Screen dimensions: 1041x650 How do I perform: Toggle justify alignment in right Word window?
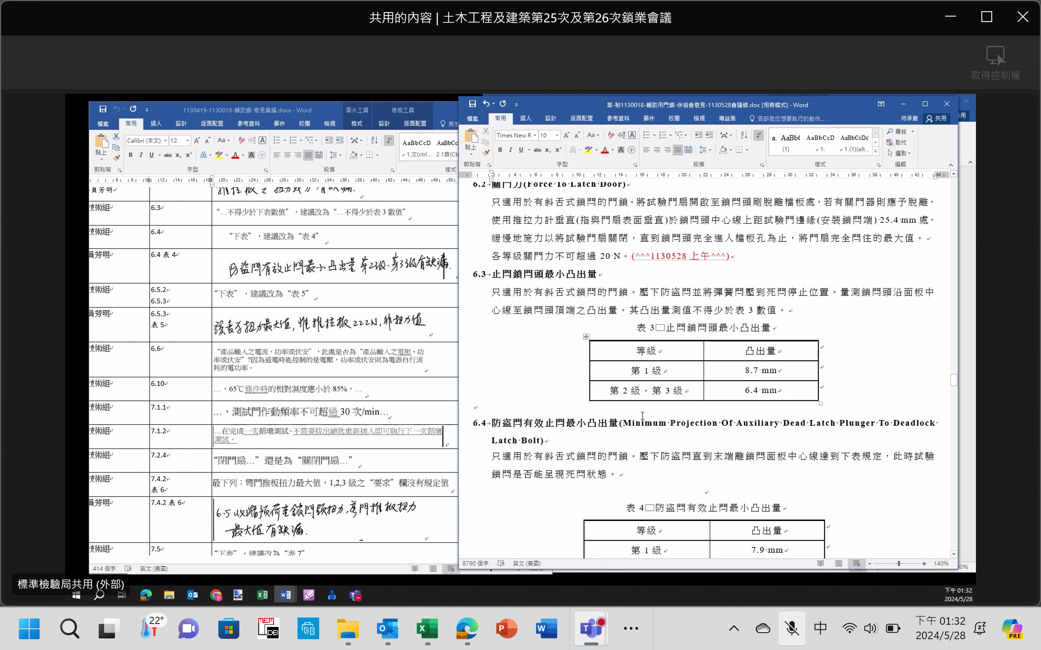677,149
